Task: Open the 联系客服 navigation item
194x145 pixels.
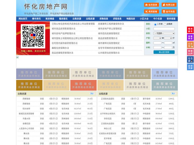Action: click(x=171, y=19)
